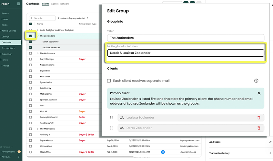Viewport: 273px width, 161px height.
Task: Open the three-dot selection actions menu
Action: click(x=88, y=18)
